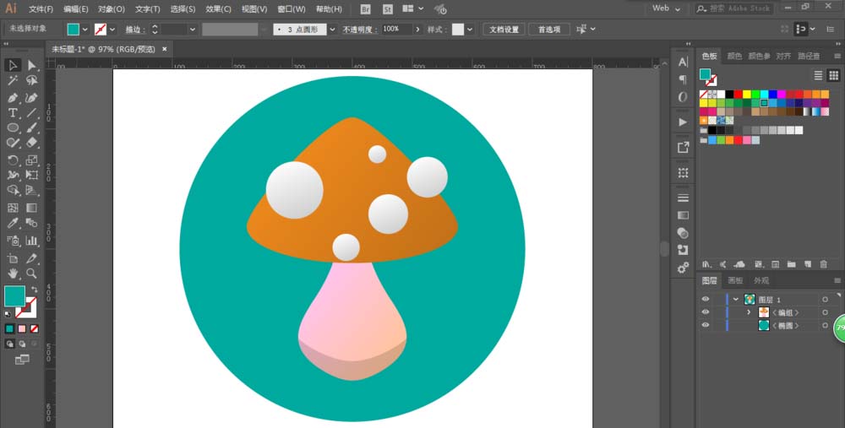The height and width of the screenshot is (428, 845).
Task: Select the Eyedropper tool
Action: point(13,224)
